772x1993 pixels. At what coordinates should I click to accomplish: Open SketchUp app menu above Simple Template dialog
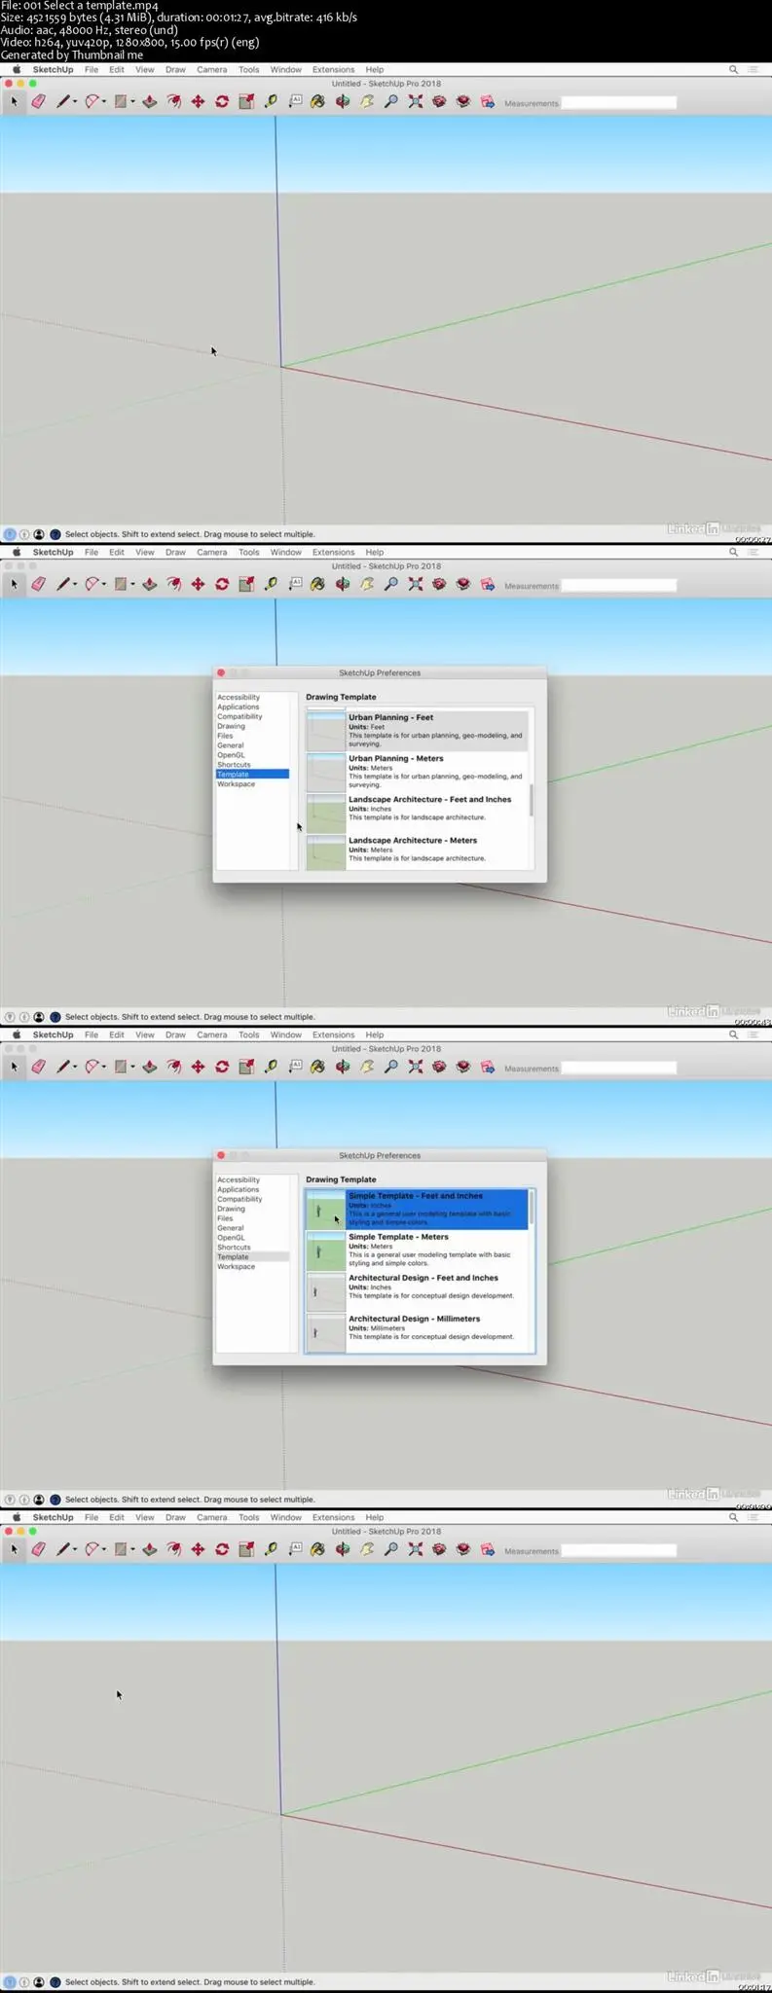point(53,1034)
